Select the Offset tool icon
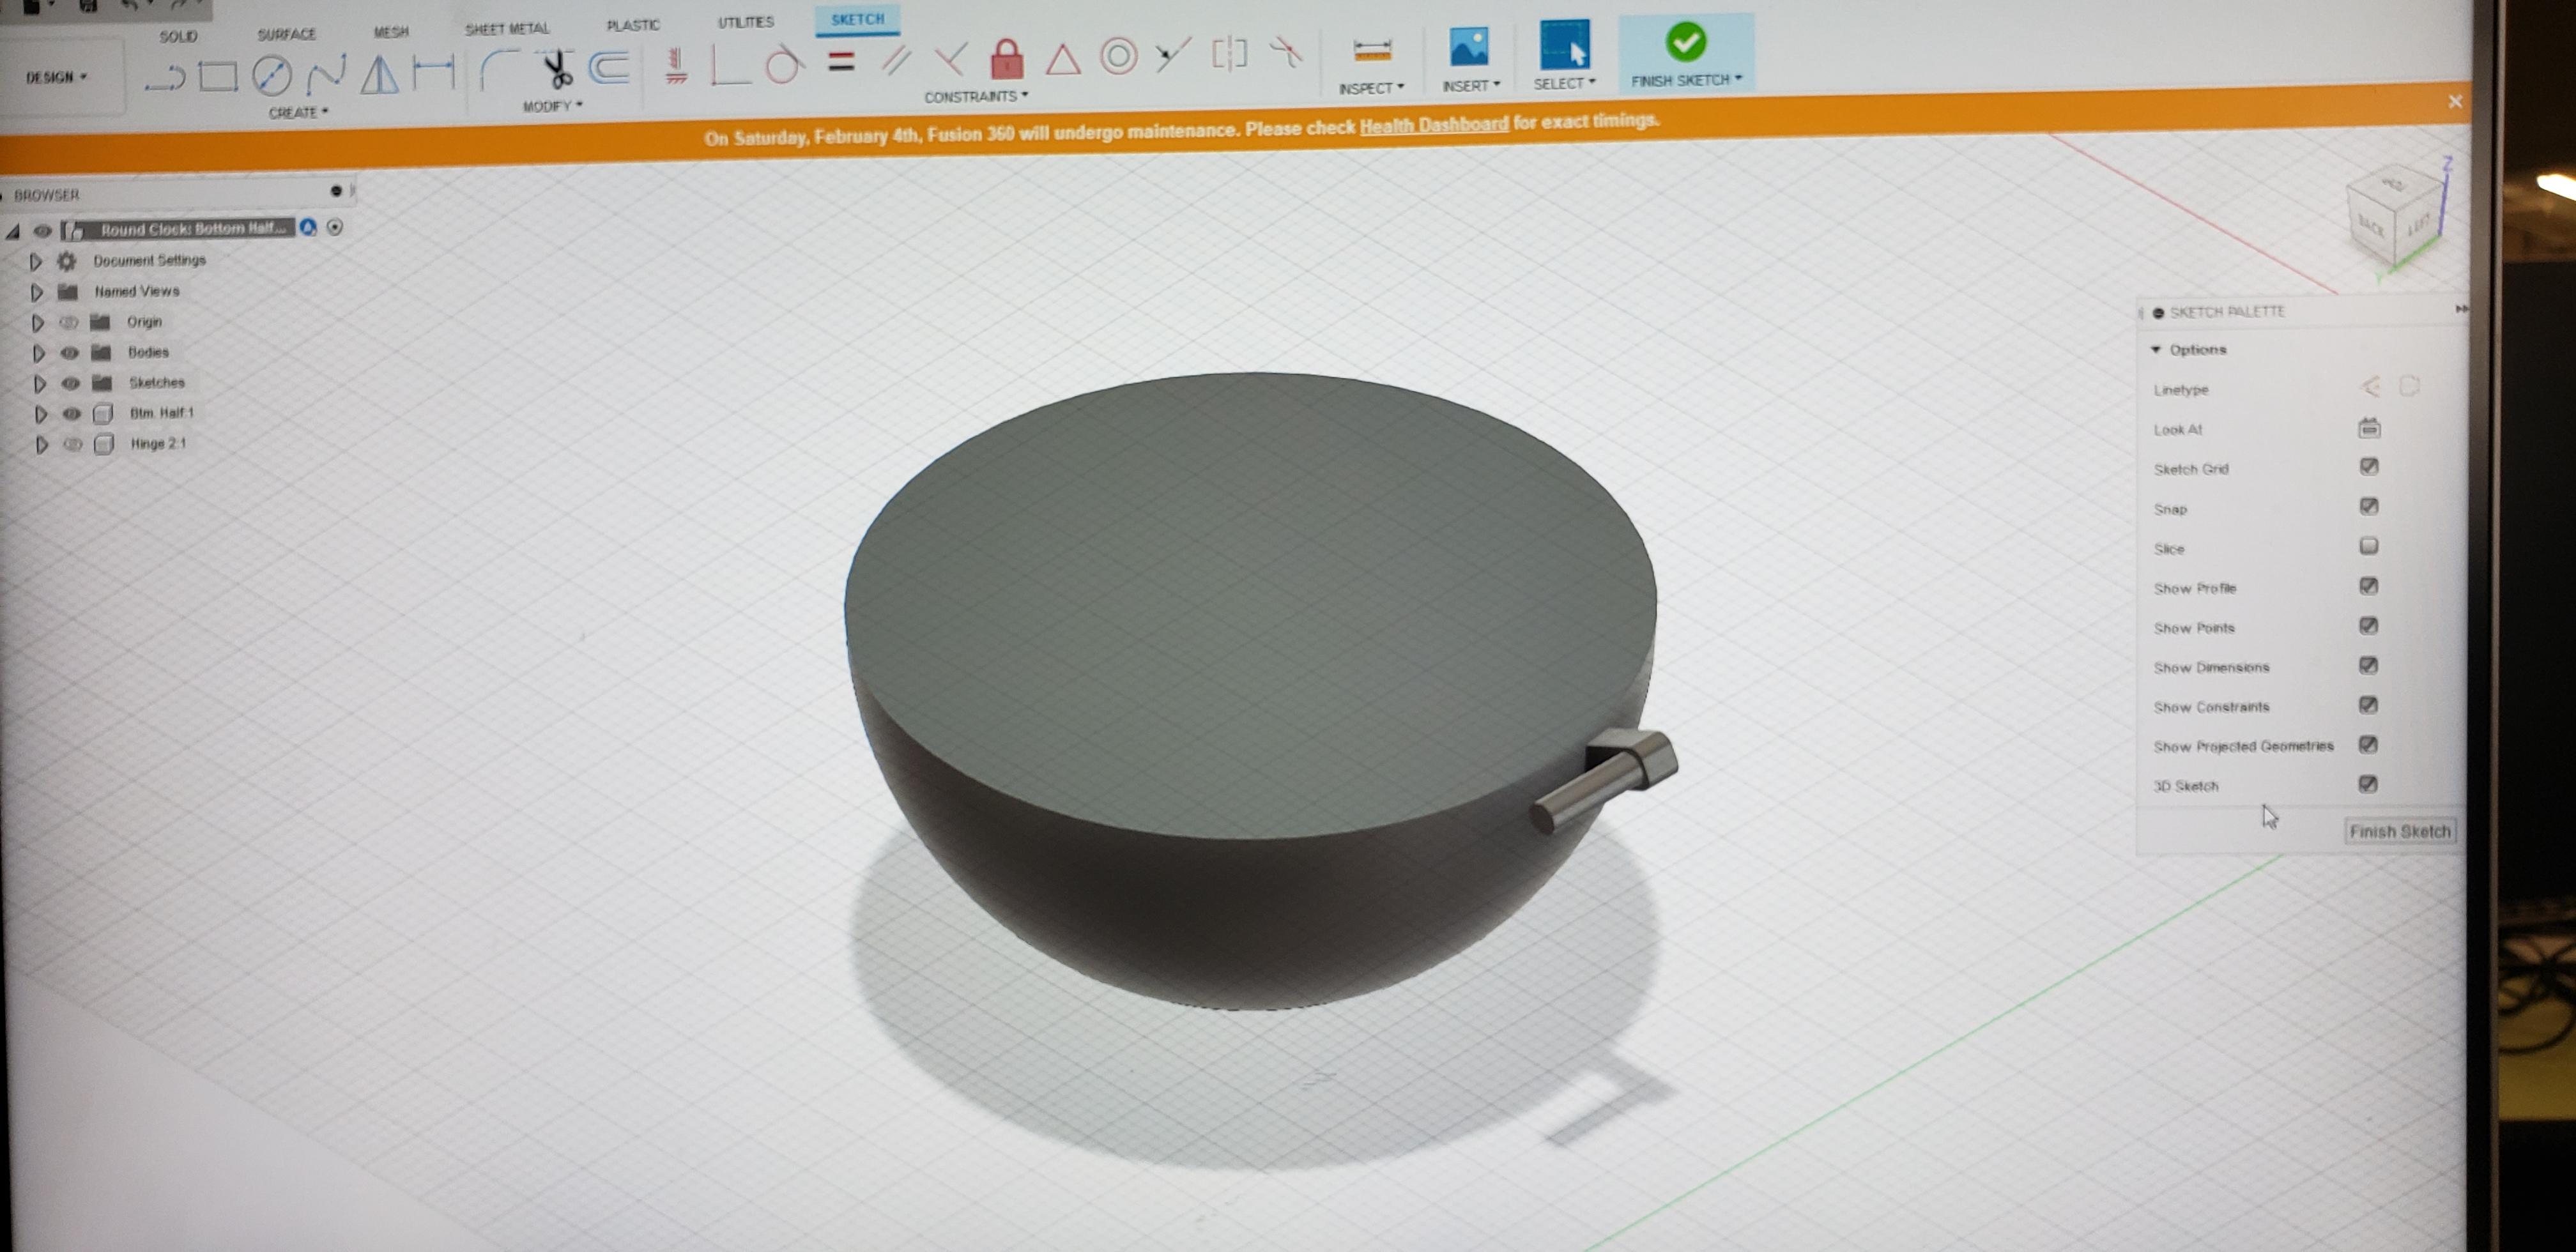This screenshot has width=2576, height=1252. click(609, 68)
